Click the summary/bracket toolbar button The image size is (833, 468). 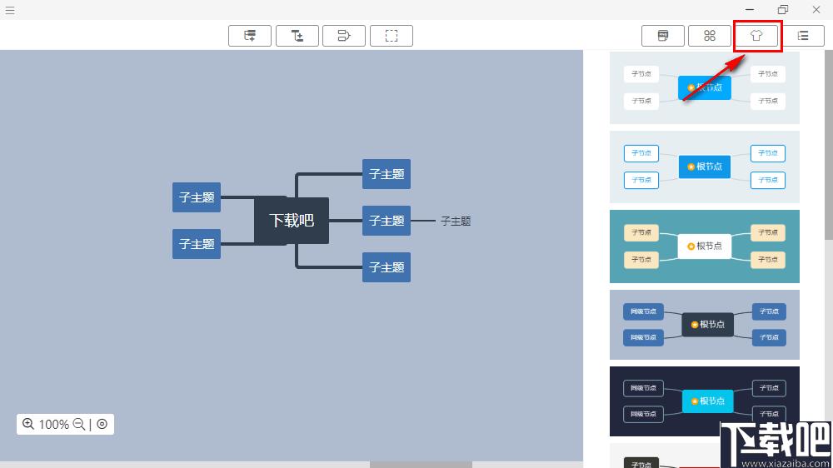344,36
